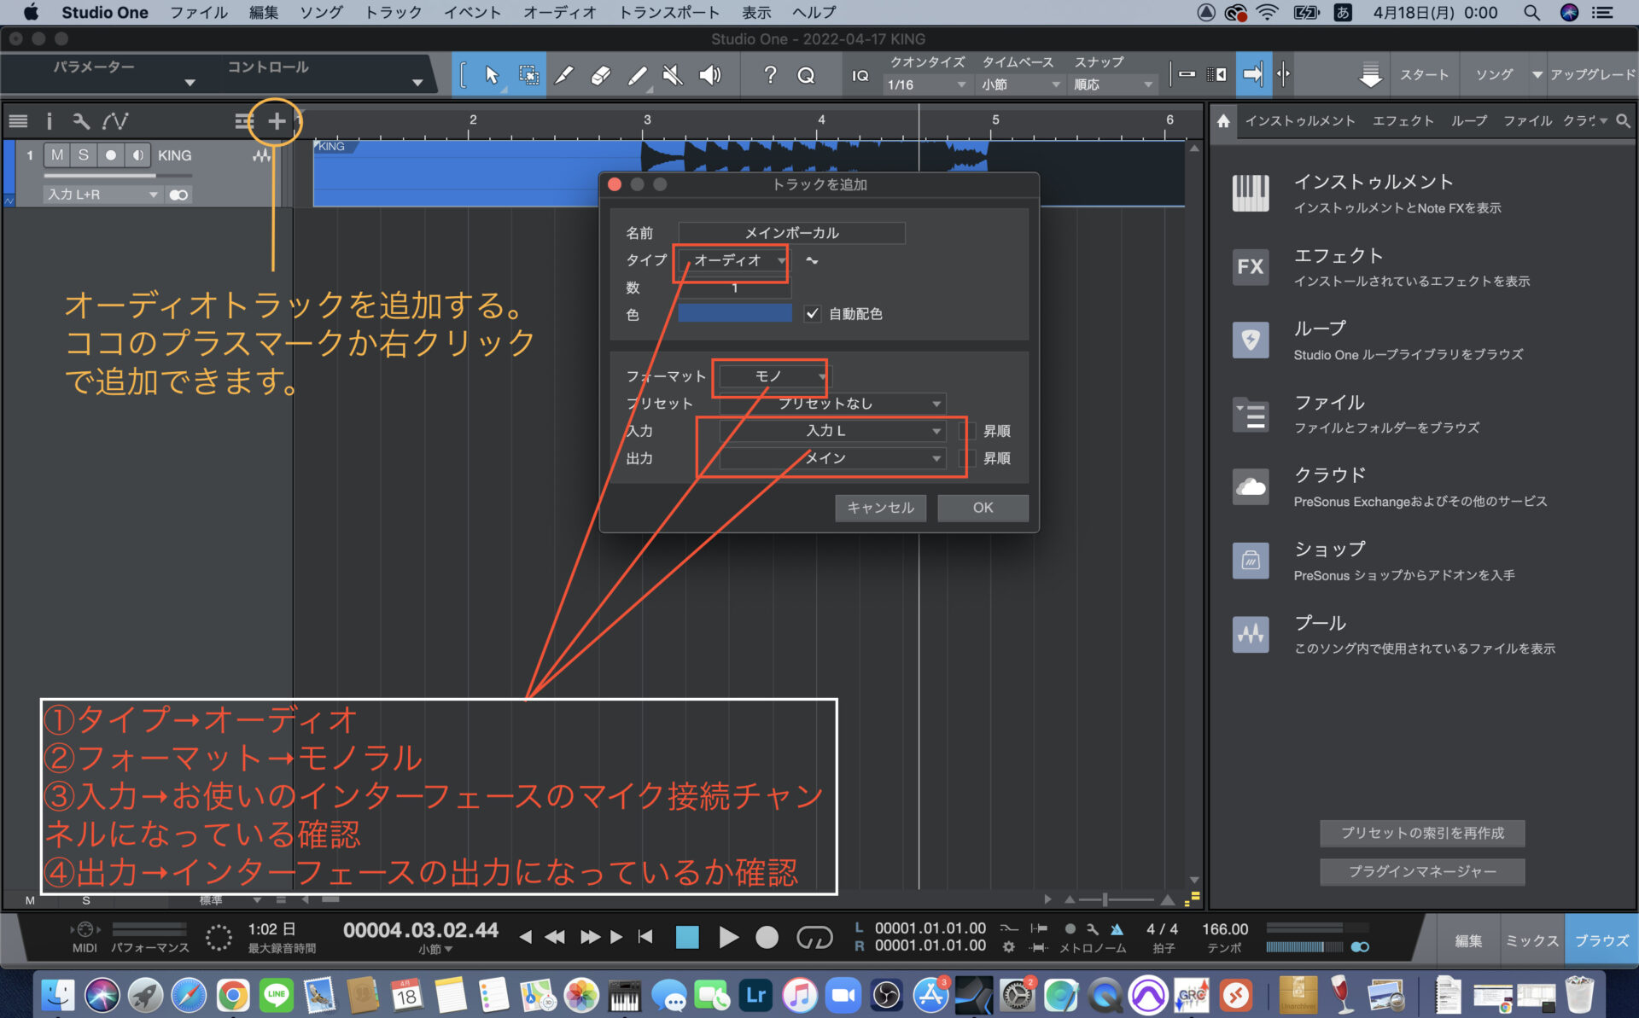This screenshot has width=1639, height=1018.
Task: Mute the KING track
Action: point(57,155)
